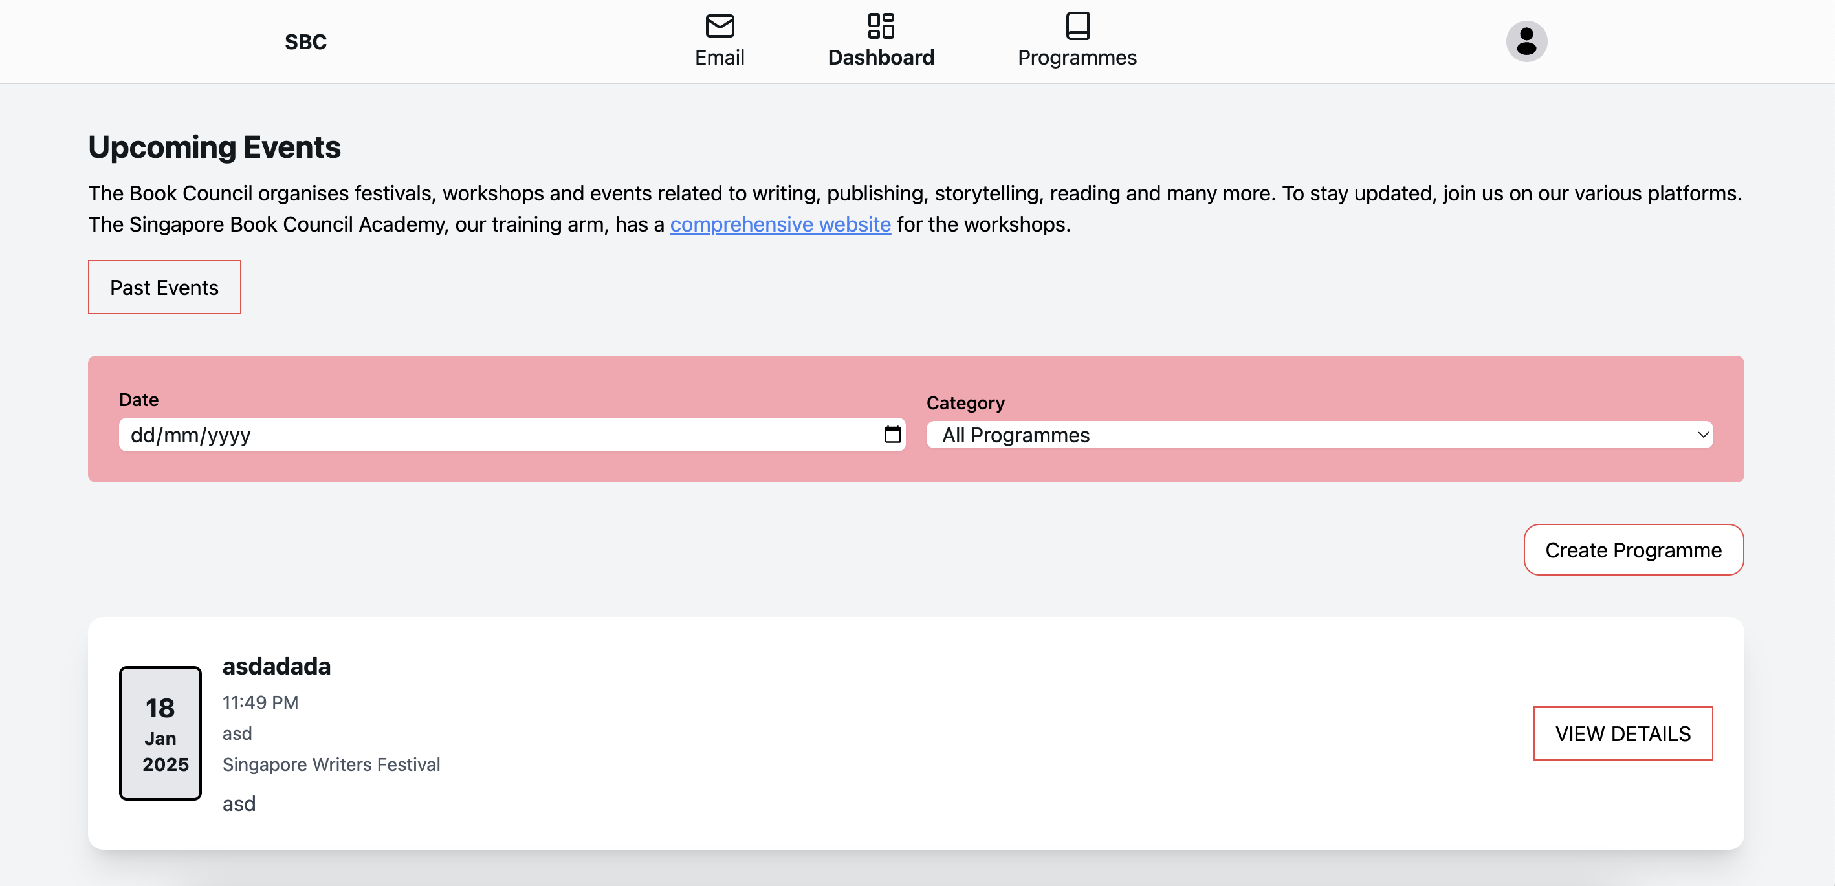
Task: Open the calendar picker icon
Action: coord(892,435)
